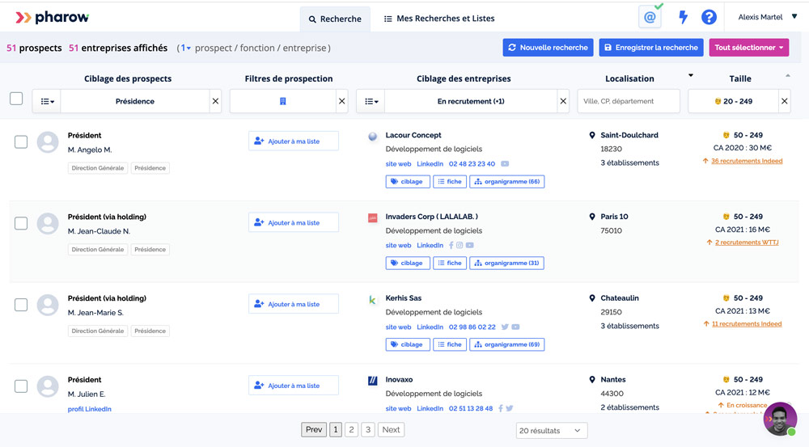
Task: Click the Lacour Concept company logo
Action: point(372,136)
